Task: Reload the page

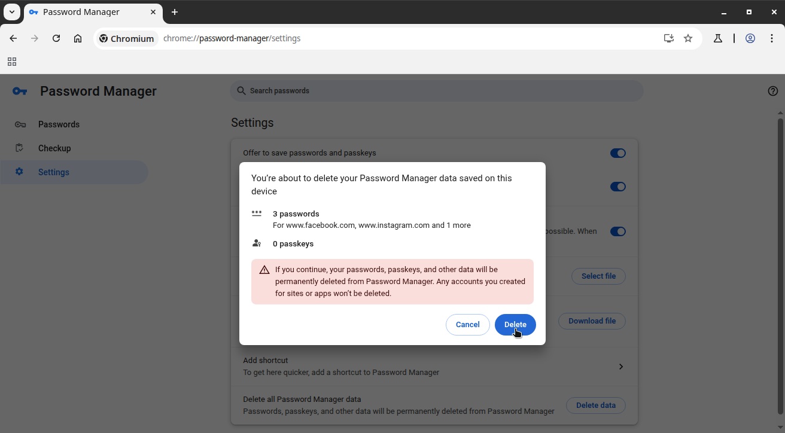Action: (x=56, y=38)
